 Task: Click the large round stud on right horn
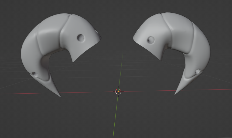151,40
